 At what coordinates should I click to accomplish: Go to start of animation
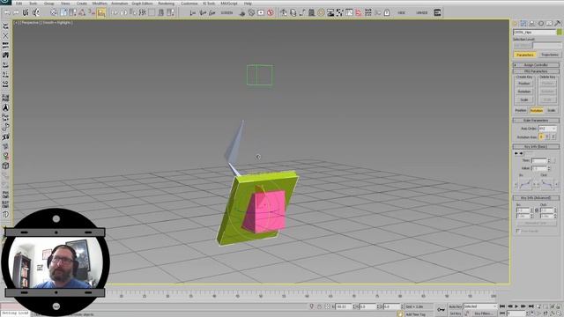click(x=502, y=306)
